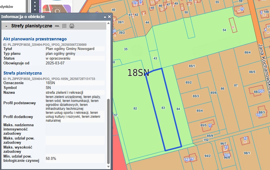Viewport: 270px width, 170px height.
Task: Click parcel 82 on the map
Action: pos(135,108)
